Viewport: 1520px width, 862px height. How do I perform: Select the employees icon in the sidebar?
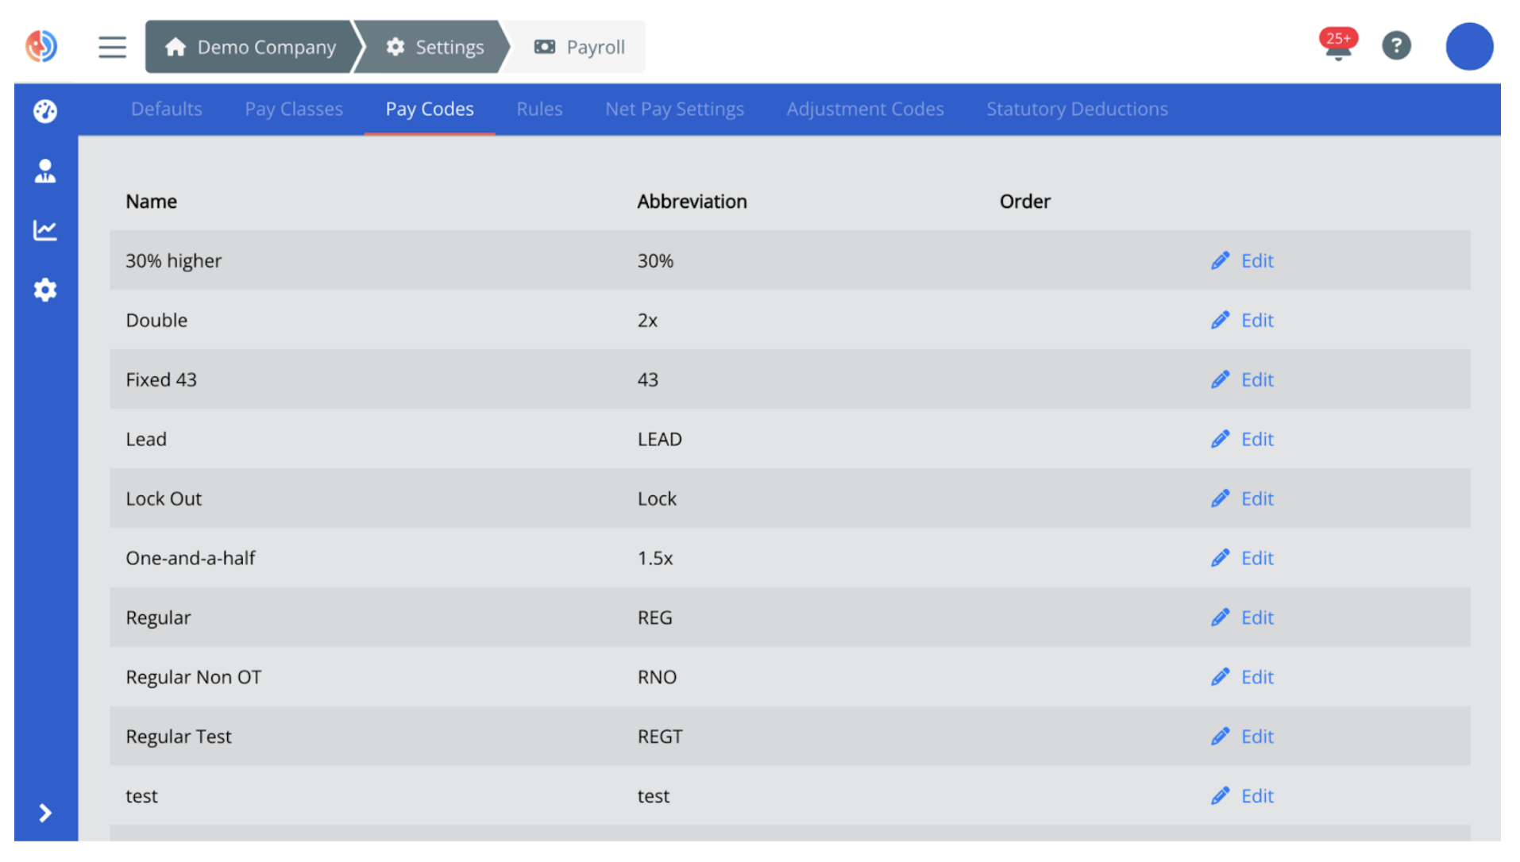pos(45,170)
